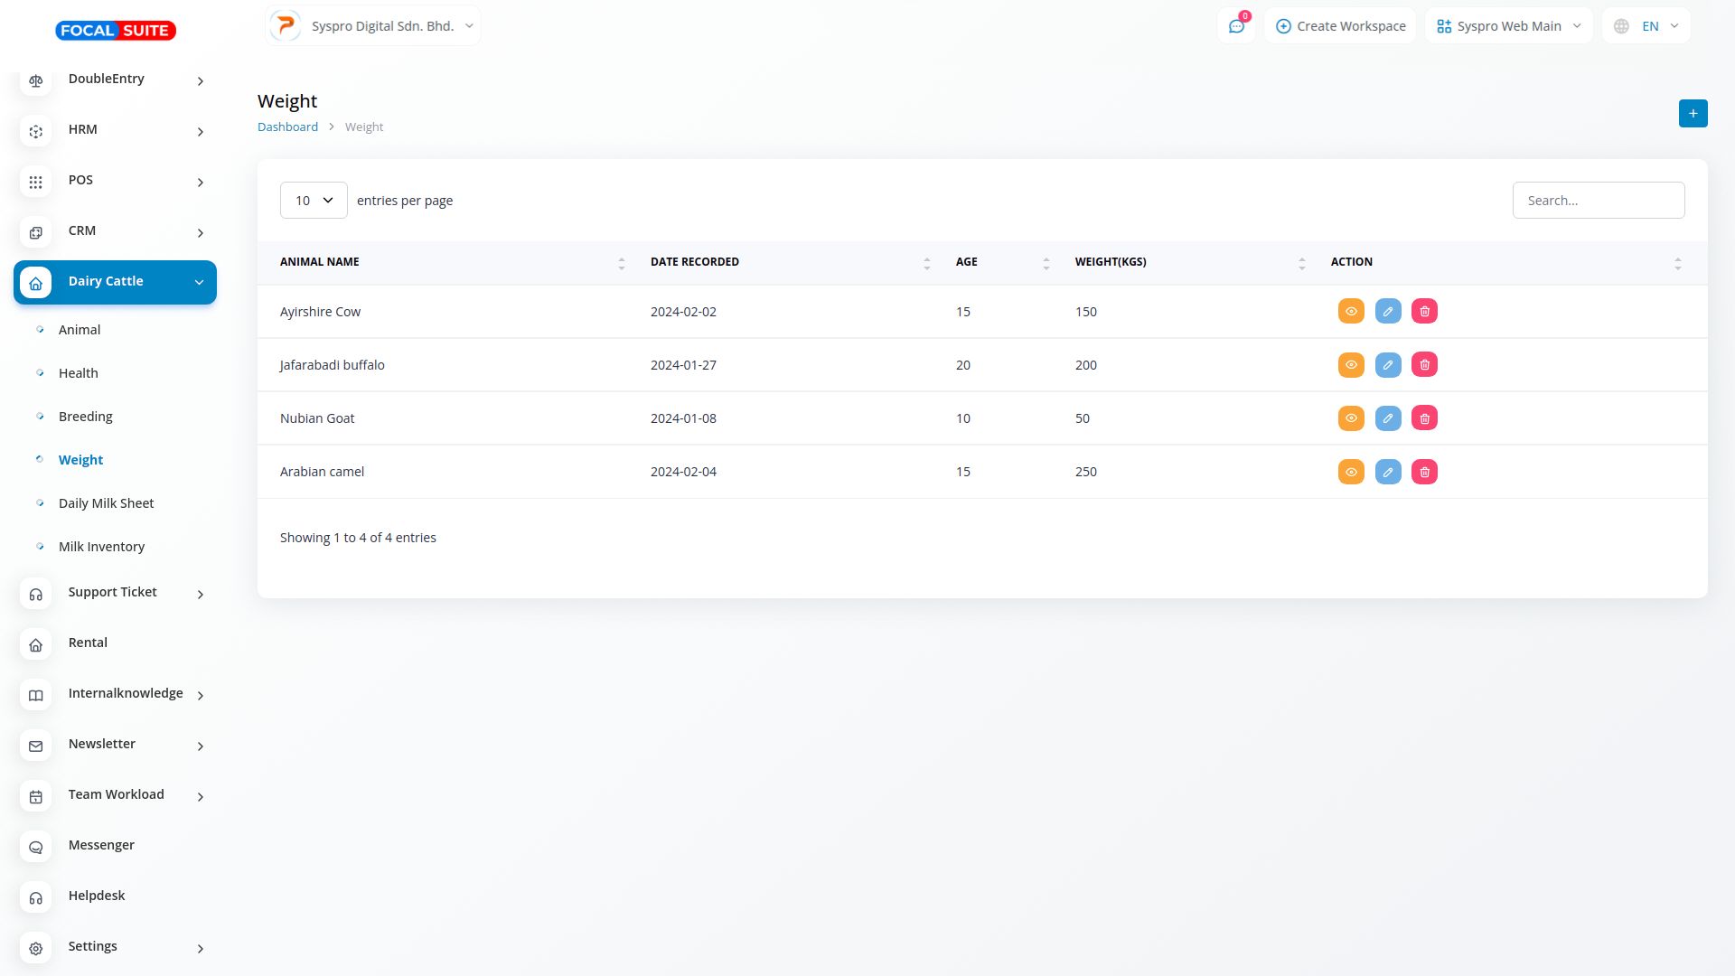Edit the Jafarabadi buffalo weight record
This screenshot has width=1735, height=976.
(1388, 365)
